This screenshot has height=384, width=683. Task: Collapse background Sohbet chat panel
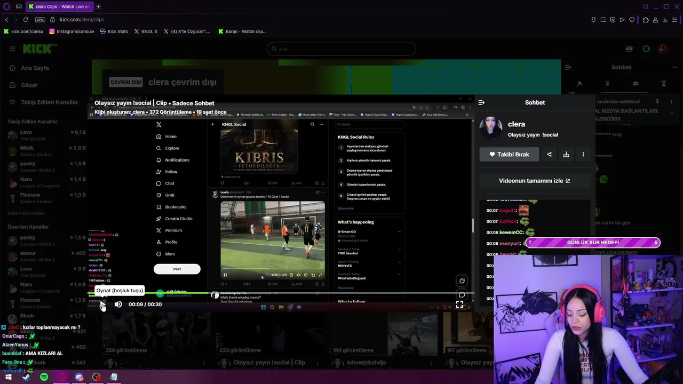568,67
